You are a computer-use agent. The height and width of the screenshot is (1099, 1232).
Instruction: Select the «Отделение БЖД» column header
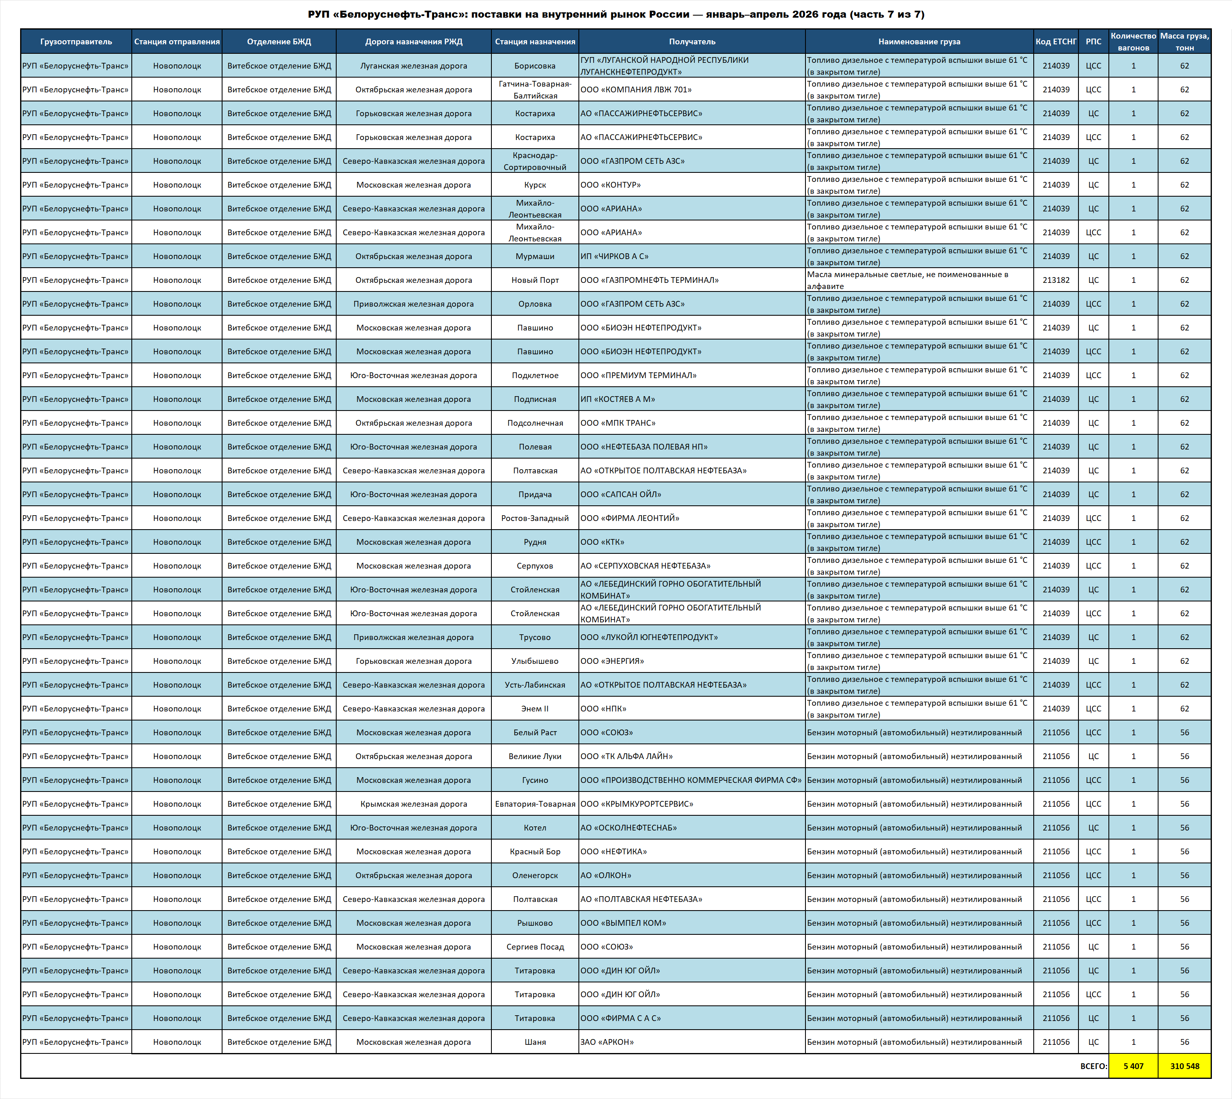(279, 41)
